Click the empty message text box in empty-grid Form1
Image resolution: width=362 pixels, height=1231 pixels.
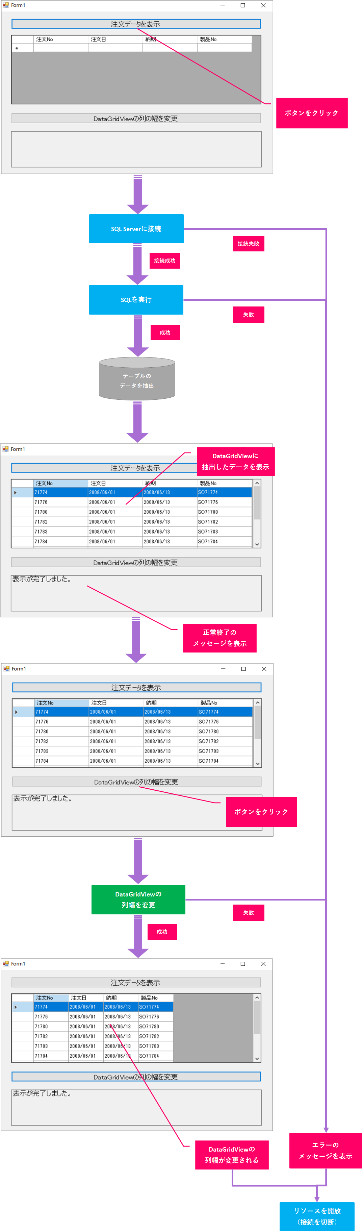pyautogui.click(x=136, y=149)
